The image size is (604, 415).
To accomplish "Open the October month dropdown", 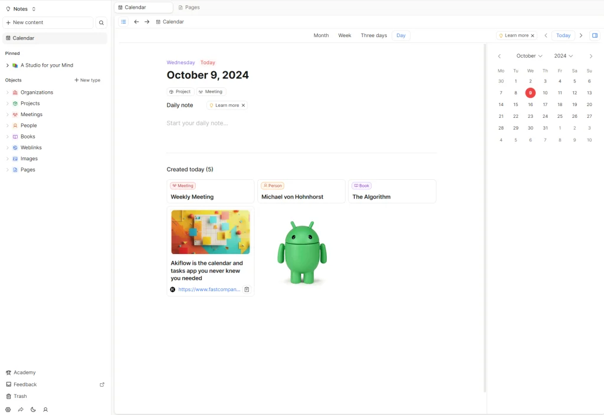I will pyautogui.click(x=529, y=56).
